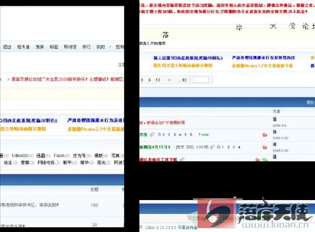315x232 pixels.
Task: Click the multipage icon in the 悬赏 羽毛 row
Action: [x=219, y=147]
